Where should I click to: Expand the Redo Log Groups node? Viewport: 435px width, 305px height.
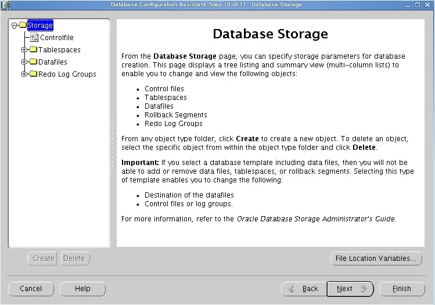coord(24,74)
